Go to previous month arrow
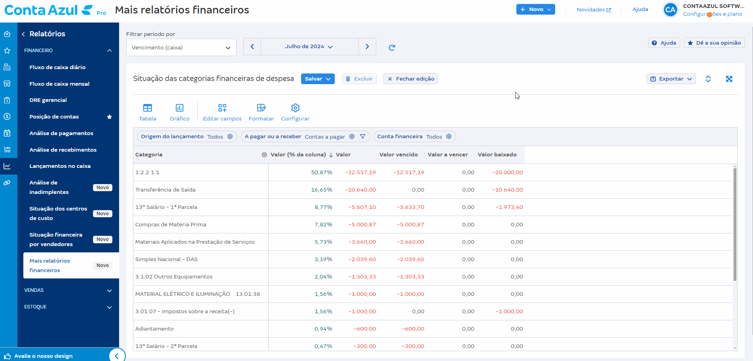Image resolution: width=753 pixels, height=361 pixels. [x=252, y=47]
